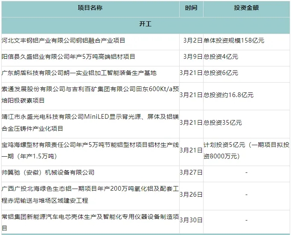Viewport: 291px width, 235px height.
Task: Click the 时间 column header
Action: 191,8
